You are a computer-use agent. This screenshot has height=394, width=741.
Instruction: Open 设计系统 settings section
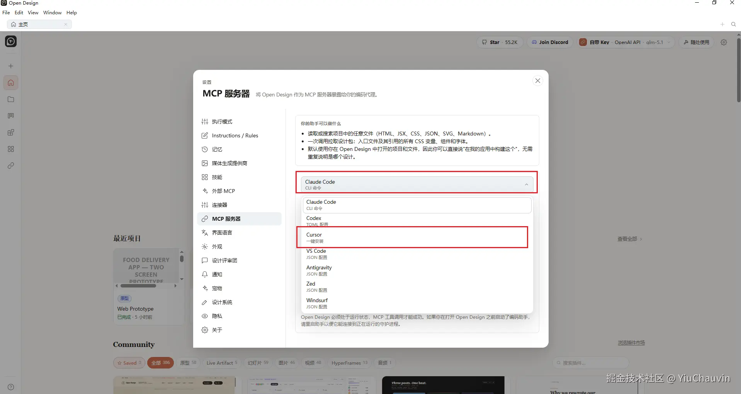[240, 302]
